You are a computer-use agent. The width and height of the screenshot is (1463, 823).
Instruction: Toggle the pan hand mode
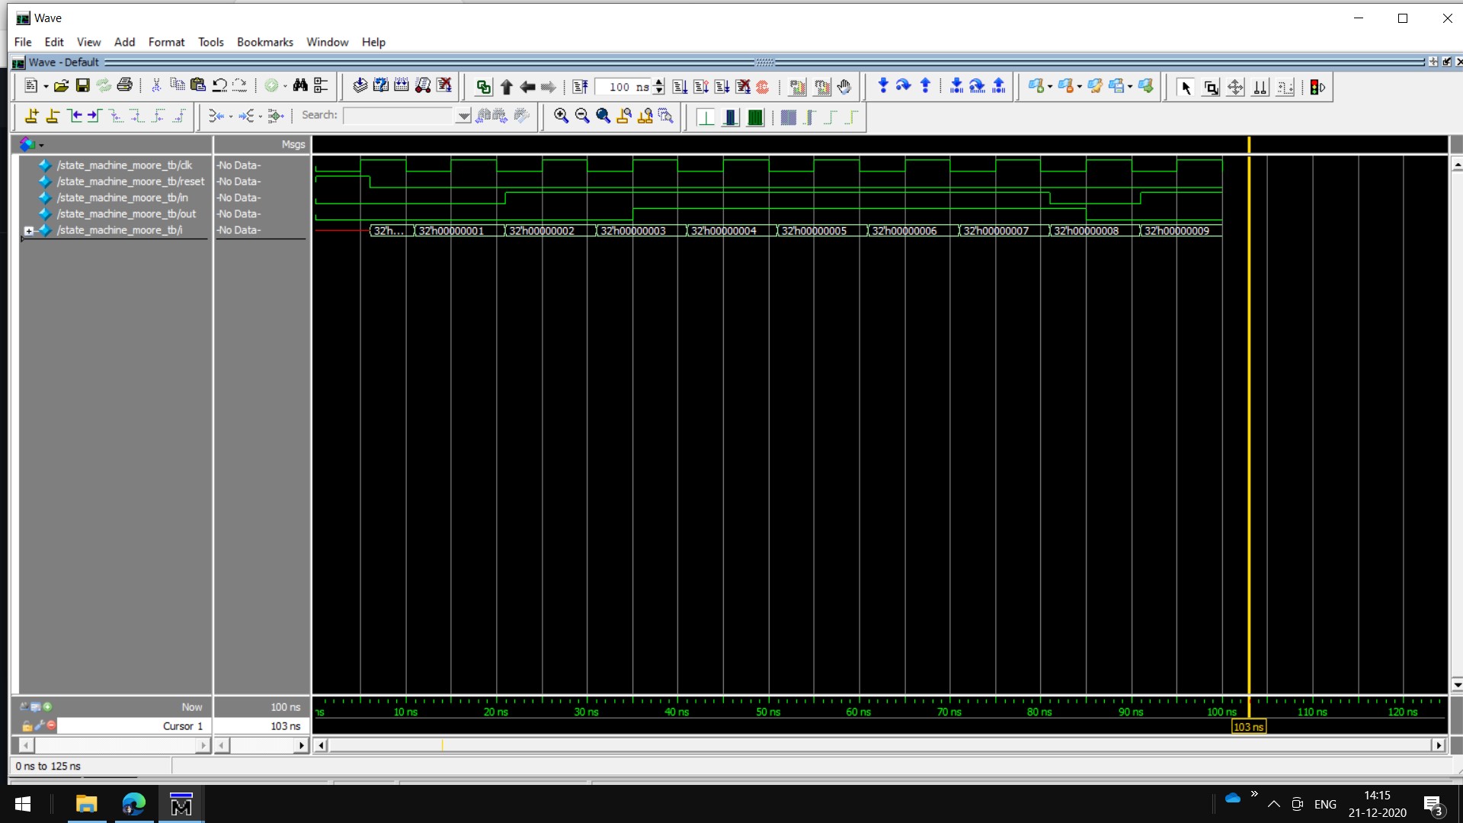pos(844,87)
